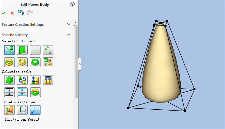
Task: Click the greyed-out redo arrow
Action: [30, 13]
